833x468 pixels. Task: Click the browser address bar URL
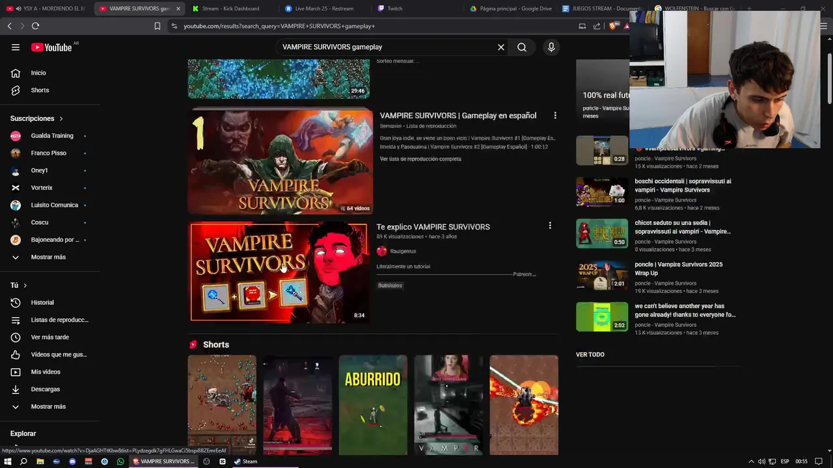(x=279, y=26)
